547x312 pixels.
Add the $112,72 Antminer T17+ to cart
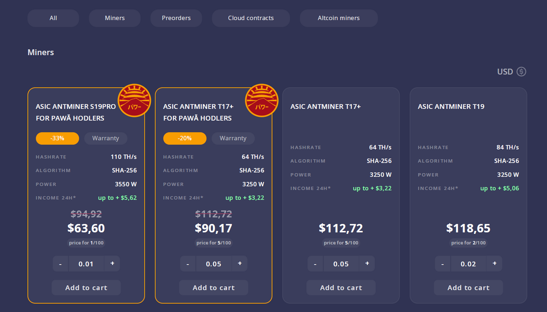click(341, 287)
